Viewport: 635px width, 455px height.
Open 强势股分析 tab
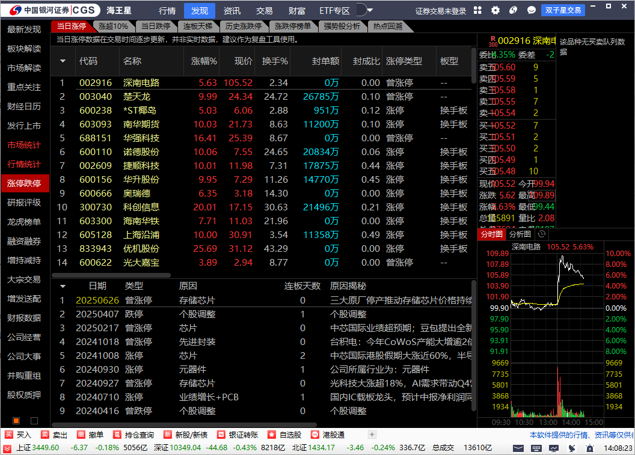tap(342, 26)
